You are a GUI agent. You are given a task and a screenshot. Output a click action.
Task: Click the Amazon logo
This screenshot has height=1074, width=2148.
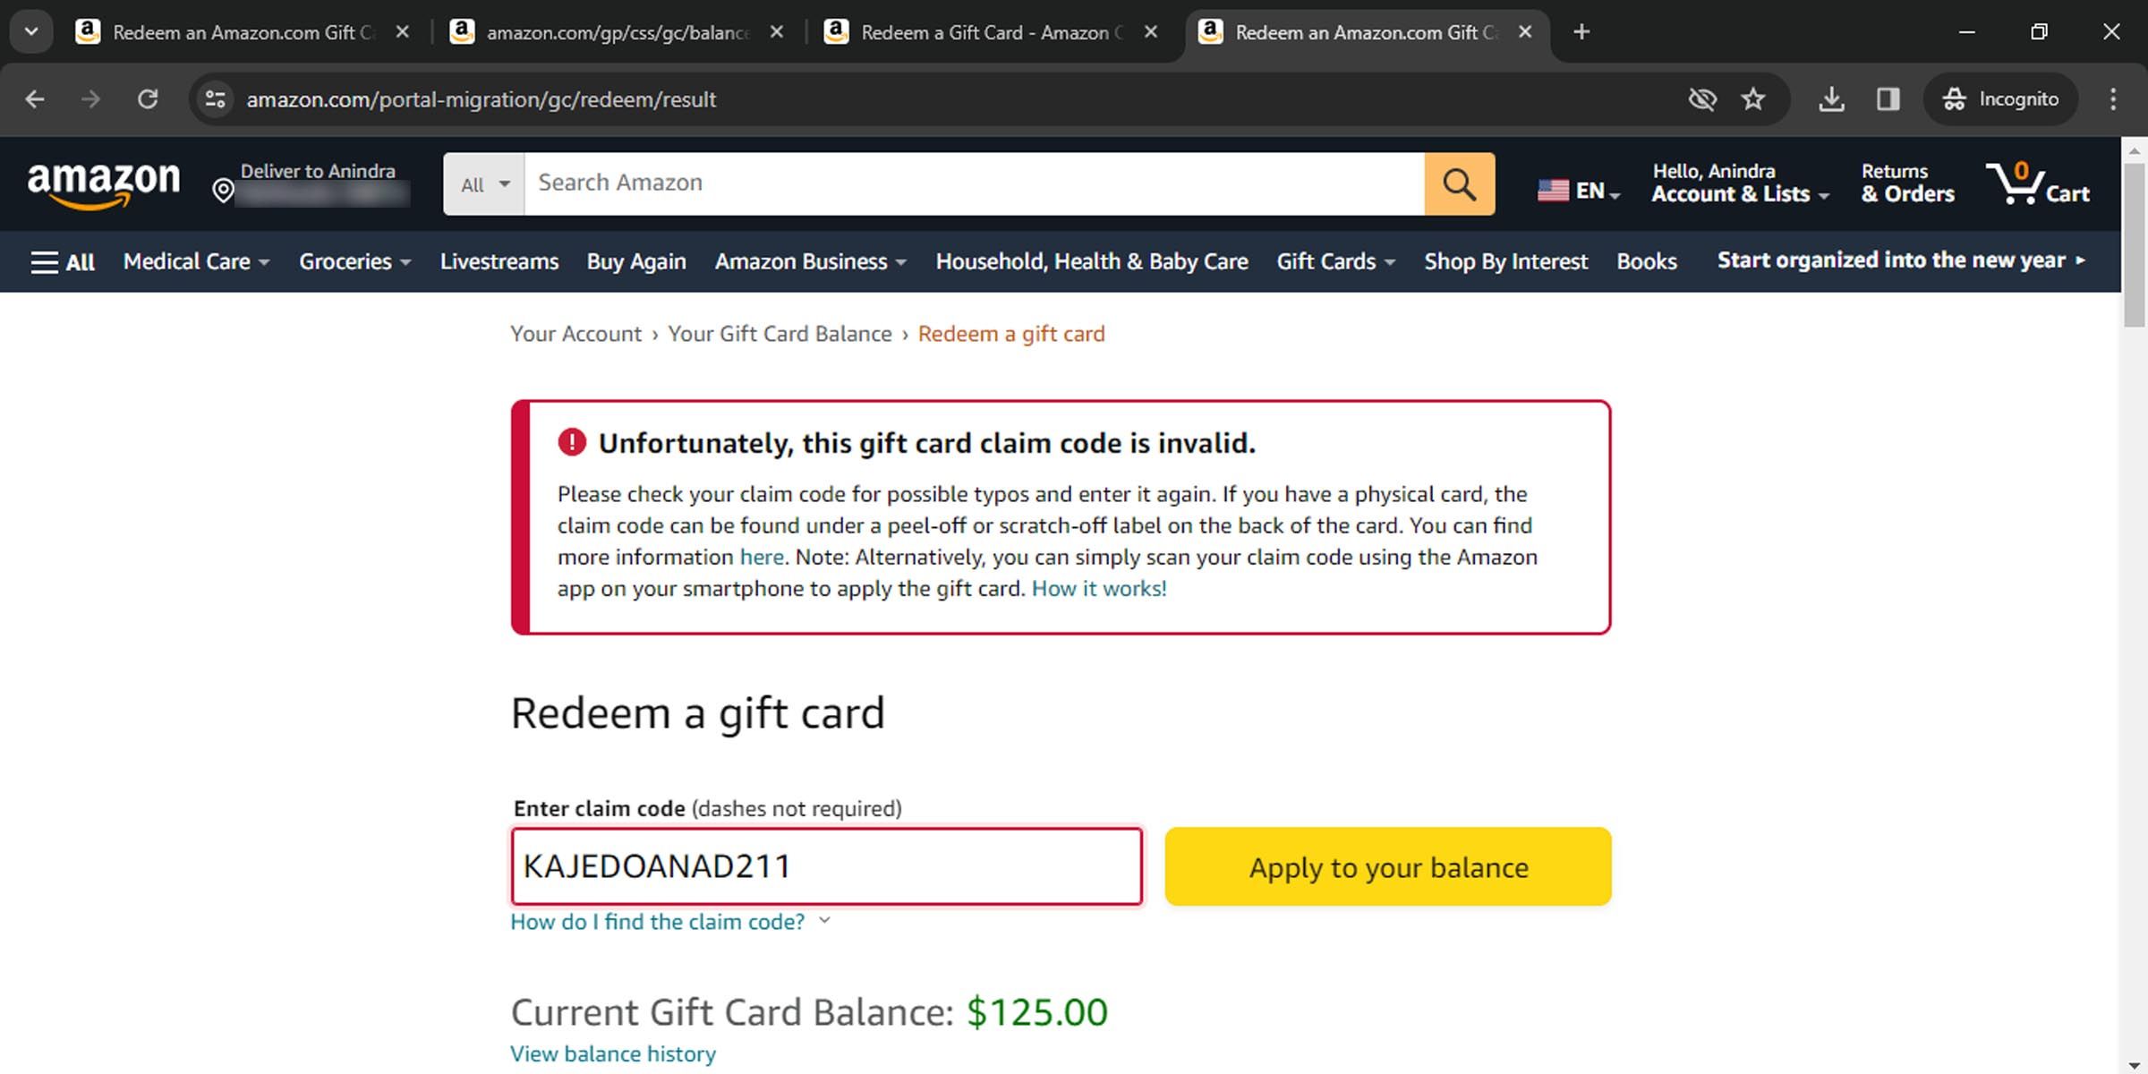(x=104, y=184)
